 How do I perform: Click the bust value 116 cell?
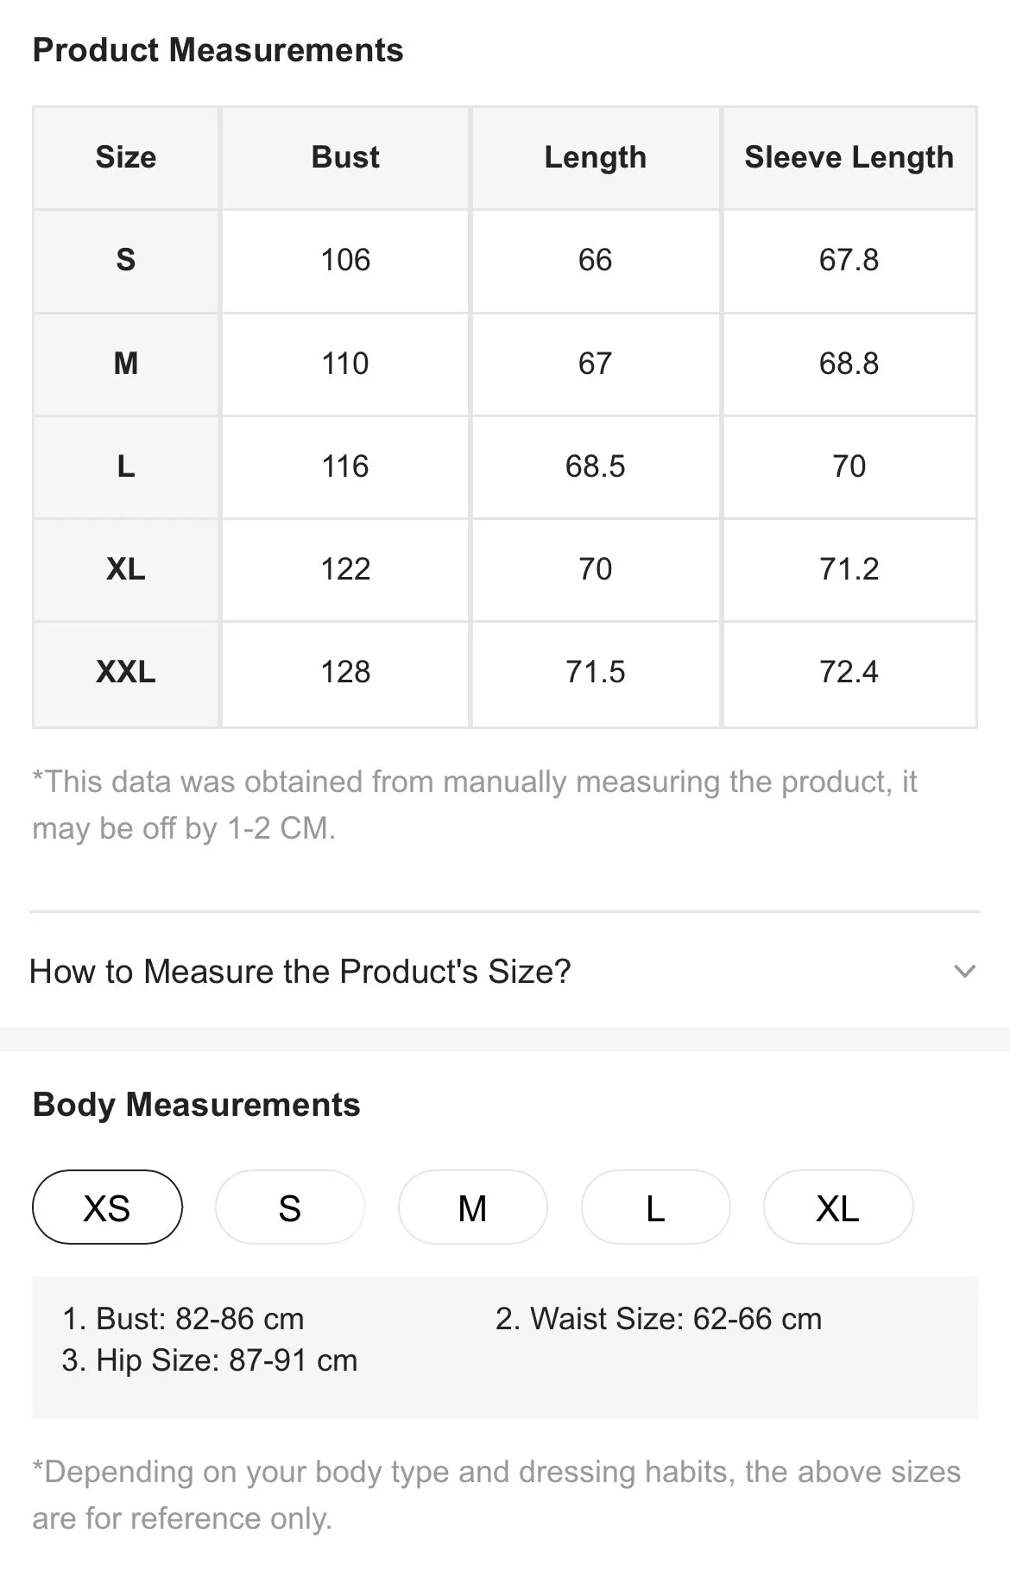click(x=345, y=466)
